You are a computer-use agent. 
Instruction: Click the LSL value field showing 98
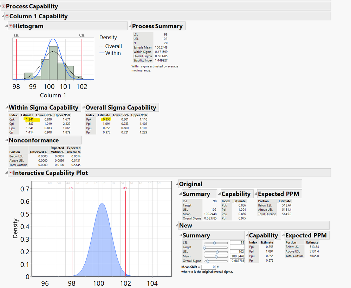pos(237,243)
